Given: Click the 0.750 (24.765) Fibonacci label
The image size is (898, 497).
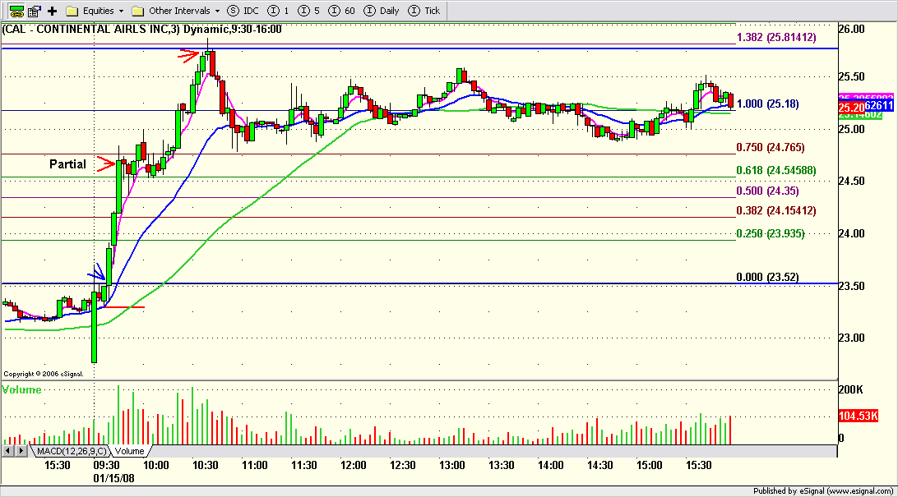Looking at the screenshot, I should click(771, 148).
